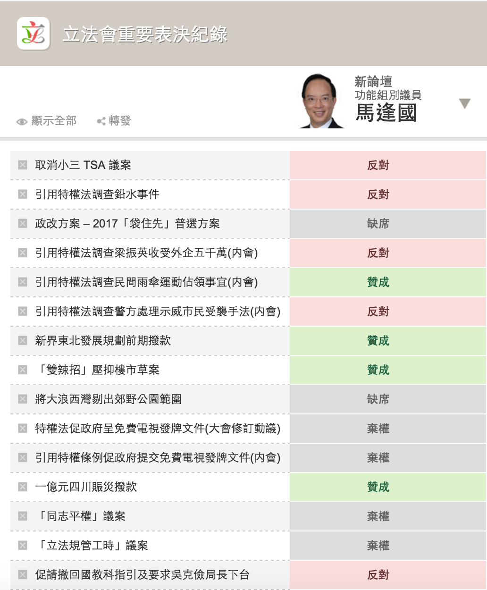
Task: Toggle the X box for 「立法規管工時」議案
Action: 23,545
